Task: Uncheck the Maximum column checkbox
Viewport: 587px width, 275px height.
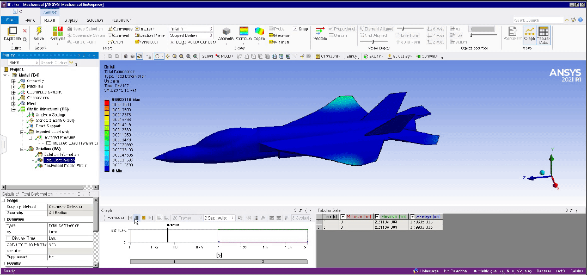Action: click(x=377, y=216)
